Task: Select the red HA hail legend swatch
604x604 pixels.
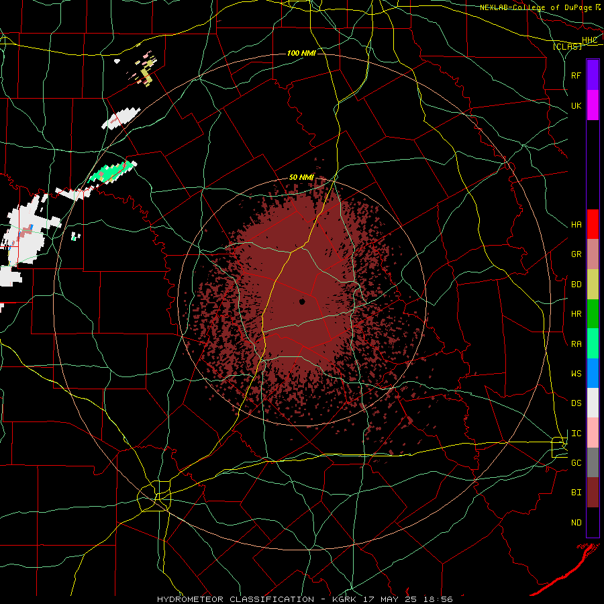Action: tap(593, 224)
